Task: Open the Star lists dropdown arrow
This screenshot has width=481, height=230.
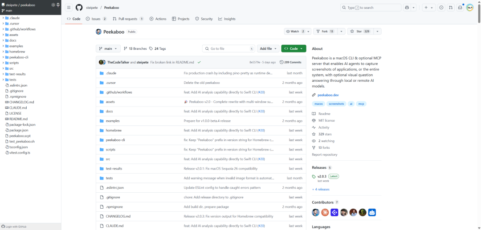Action: click(377, 31)
